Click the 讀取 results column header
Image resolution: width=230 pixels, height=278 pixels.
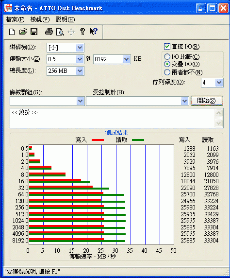point(208,140)
